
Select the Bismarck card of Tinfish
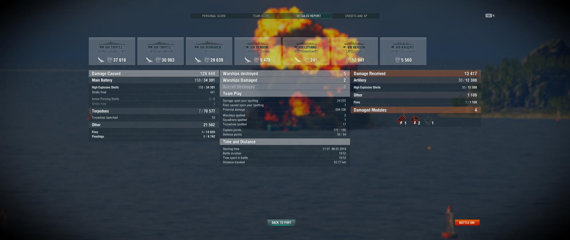tap(209, 51)
